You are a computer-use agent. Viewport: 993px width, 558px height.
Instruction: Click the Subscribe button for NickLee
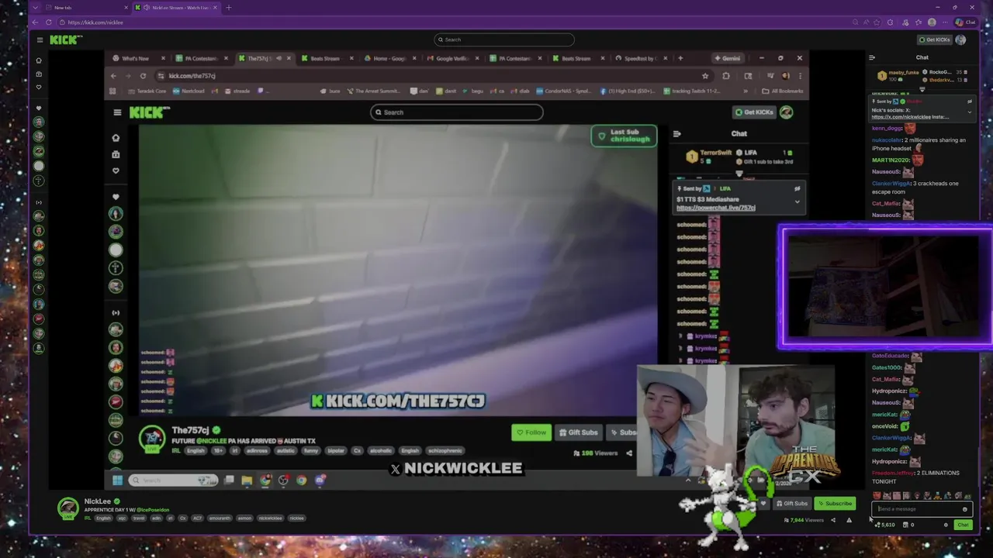pos(835,504)
